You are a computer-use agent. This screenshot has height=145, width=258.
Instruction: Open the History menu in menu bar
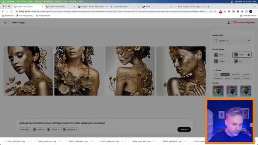37,2
